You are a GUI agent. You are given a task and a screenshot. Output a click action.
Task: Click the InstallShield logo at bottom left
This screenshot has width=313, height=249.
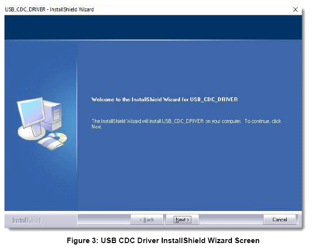point(27,219)
